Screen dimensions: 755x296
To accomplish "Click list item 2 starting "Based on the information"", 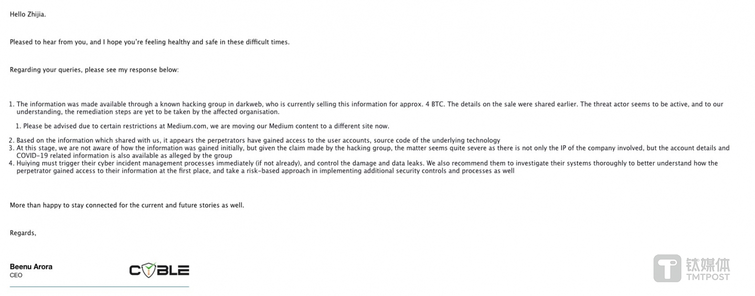I will pyautogui.click(x=258, y=140).
